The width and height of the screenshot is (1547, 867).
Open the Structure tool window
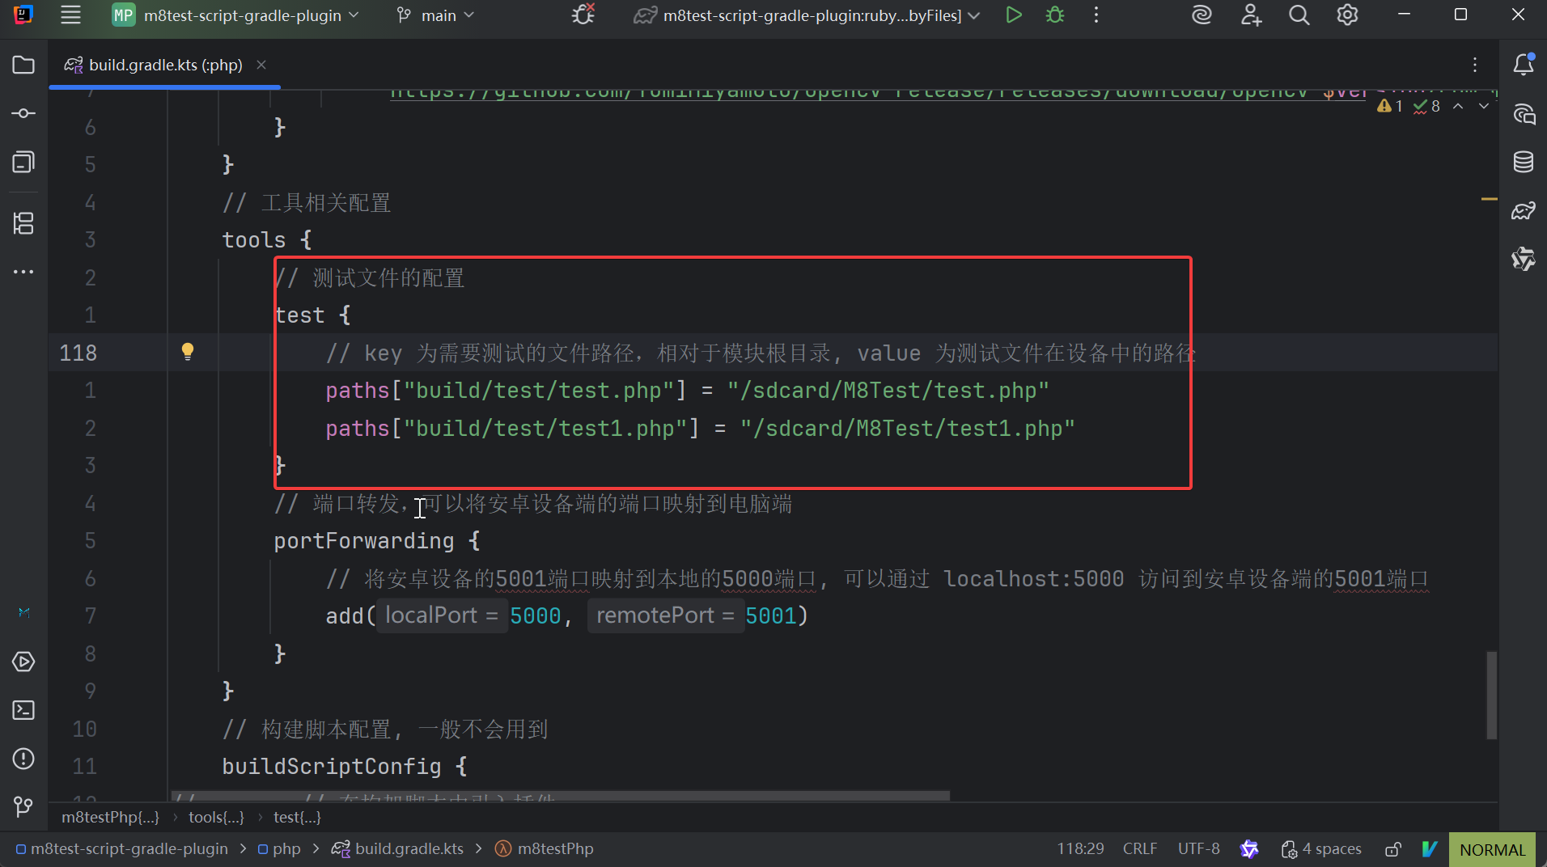23,223
